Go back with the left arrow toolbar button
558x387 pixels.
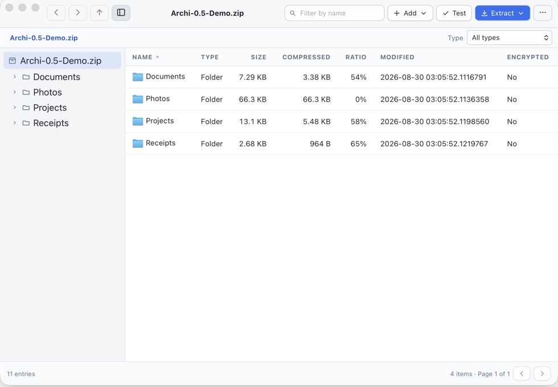56,13
